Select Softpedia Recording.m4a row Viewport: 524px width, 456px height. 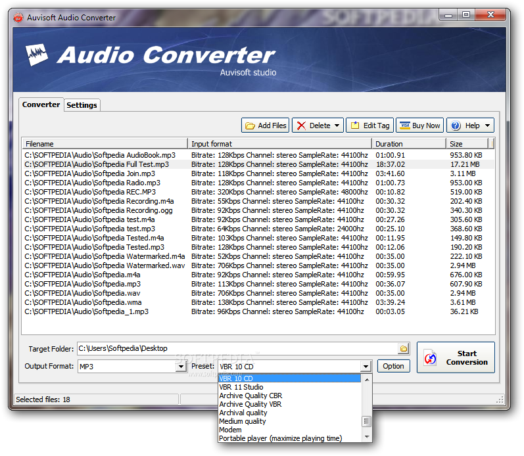258,201
